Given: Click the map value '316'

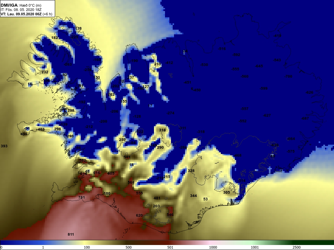Looking at the screenshot, I should tap(162, 130).
